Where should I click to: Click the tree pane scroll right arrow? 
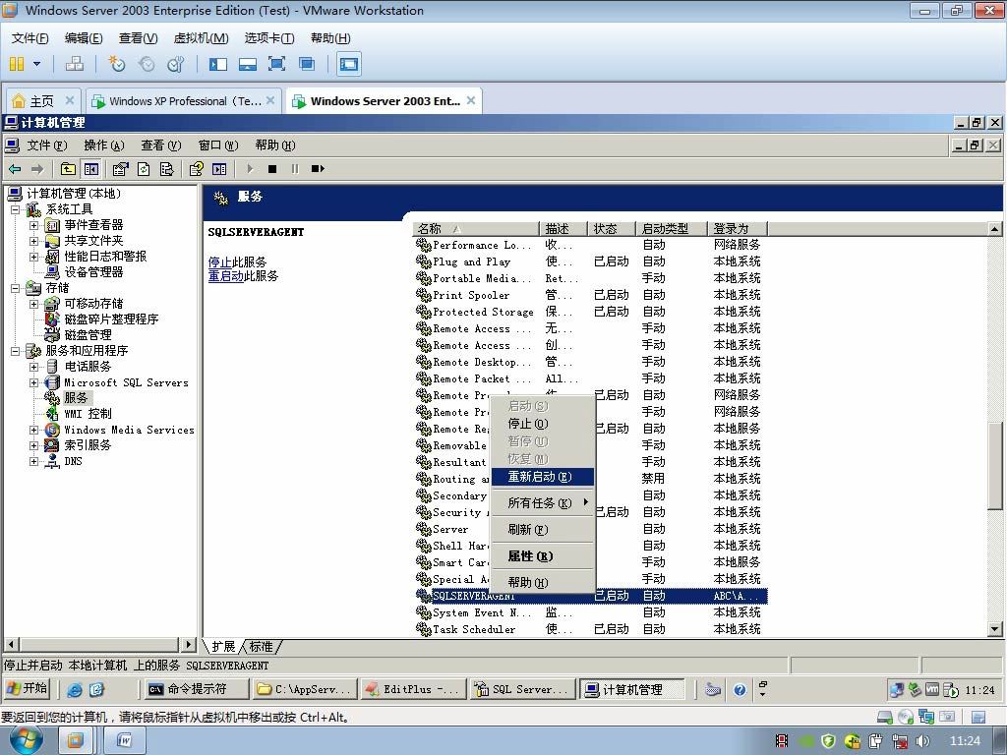[x=188, y=644]
